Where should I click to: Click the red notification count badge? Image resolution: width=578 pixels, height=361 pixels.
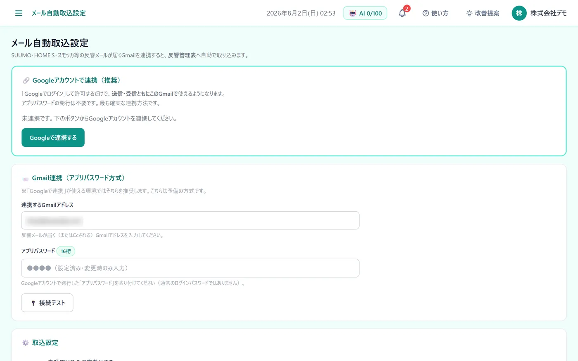pos(407,9)
